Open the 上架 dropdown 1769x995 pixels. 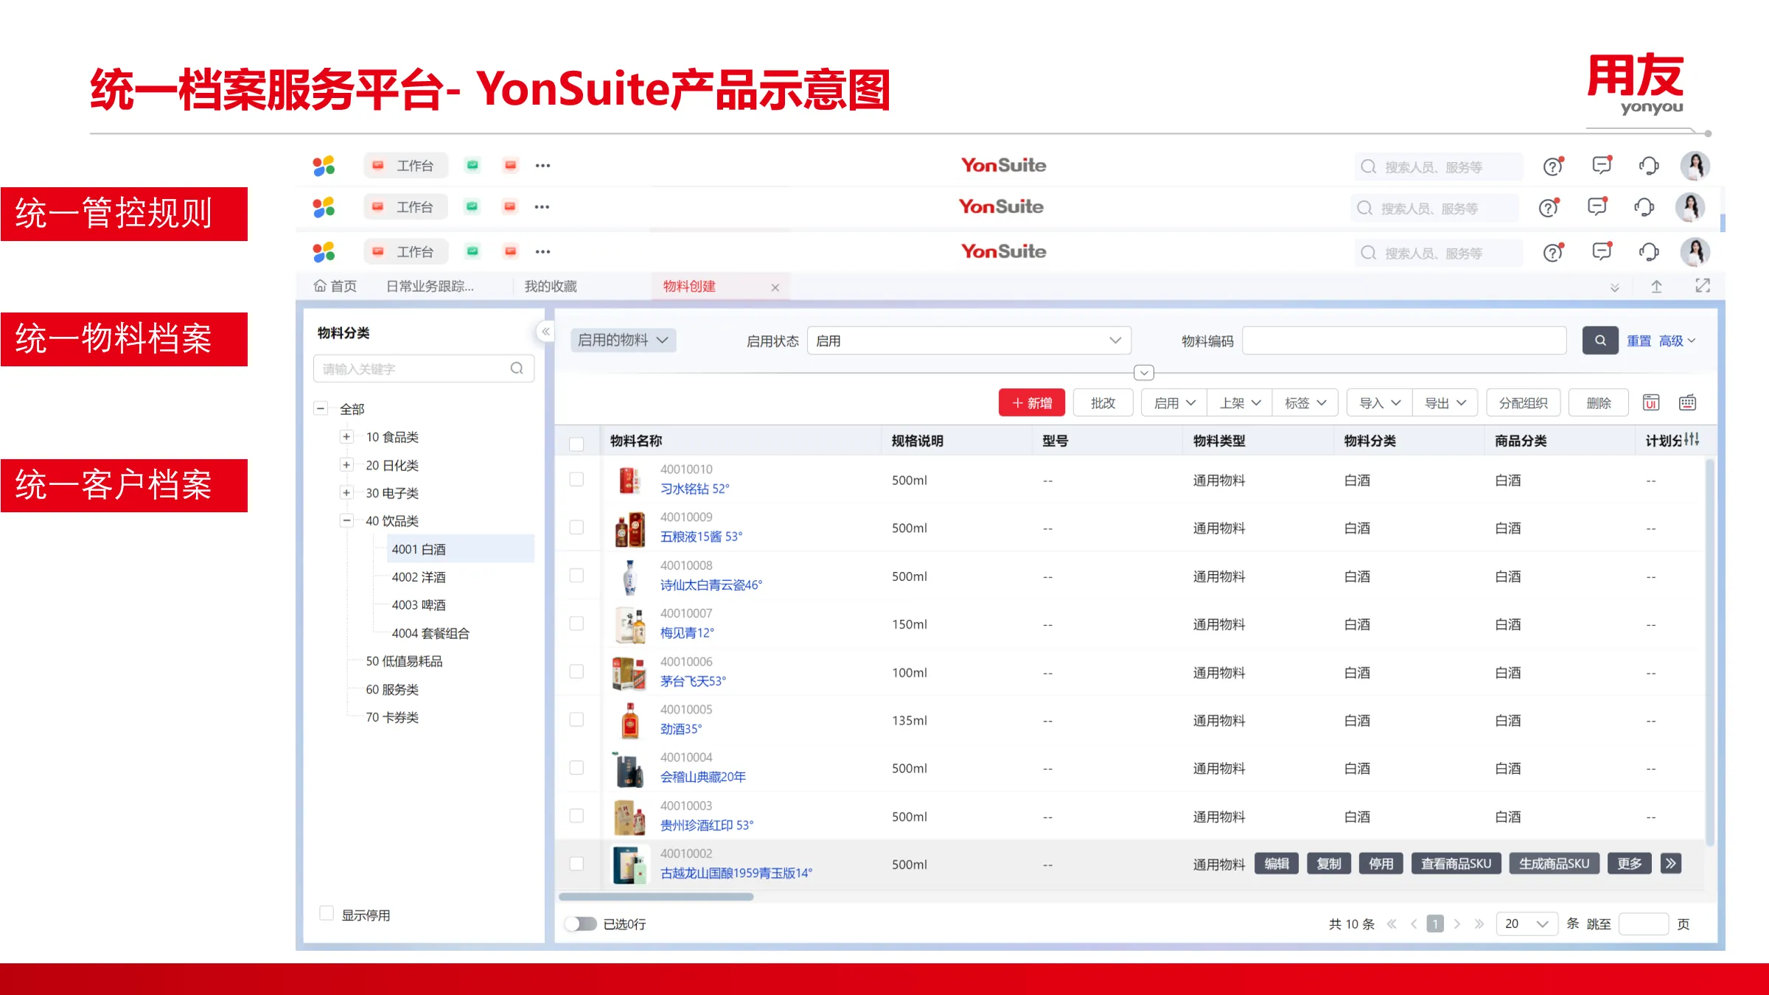coord(1240,403)
